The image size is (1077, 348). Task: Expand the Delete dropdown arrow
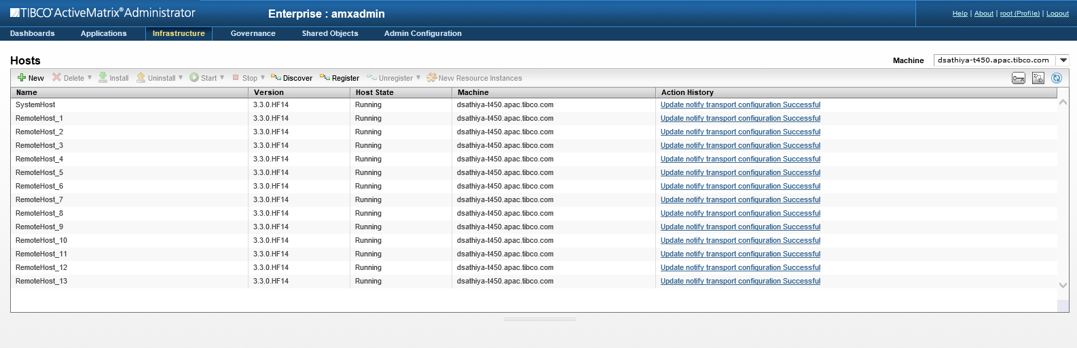[x=90, y=77]
